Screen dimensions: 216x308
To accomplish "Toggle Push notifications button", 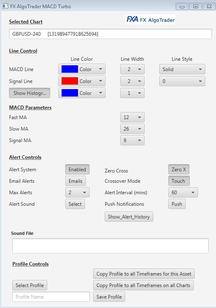I will (x=177, y=204).
